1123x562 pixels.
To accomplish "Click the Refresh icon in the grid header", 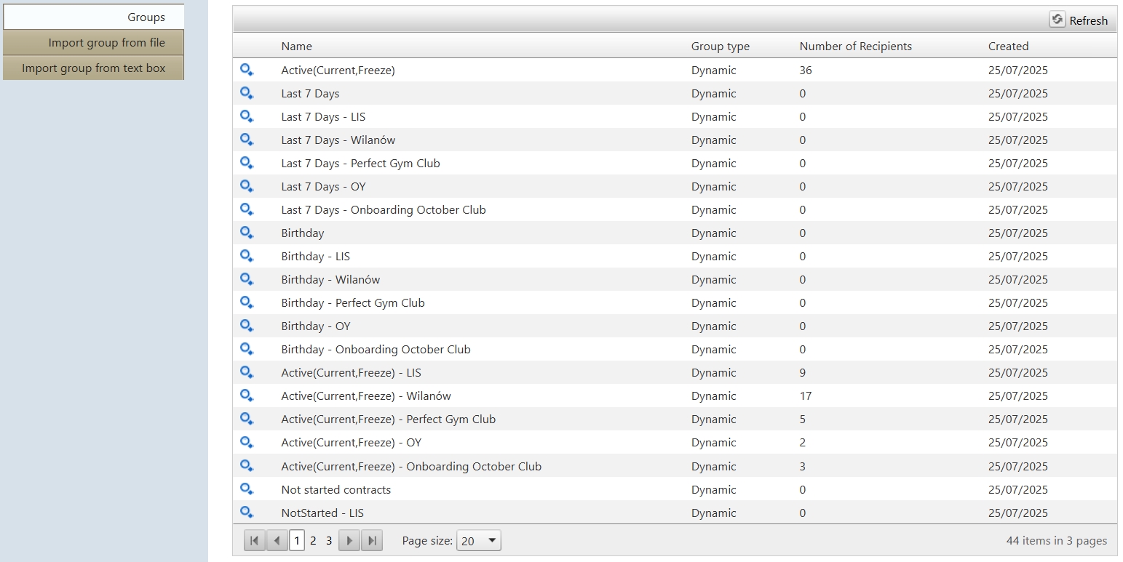I will pos(1057,20).
